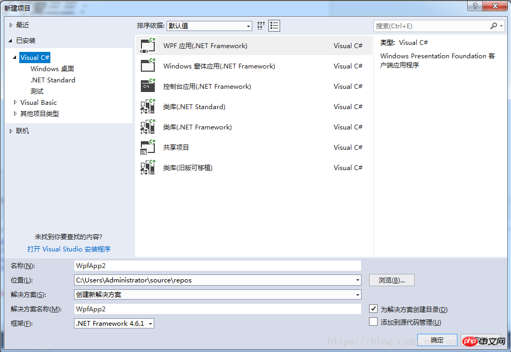Click the 联机 label in the tree
511x352 pixels.
click(x=22, y=131)
